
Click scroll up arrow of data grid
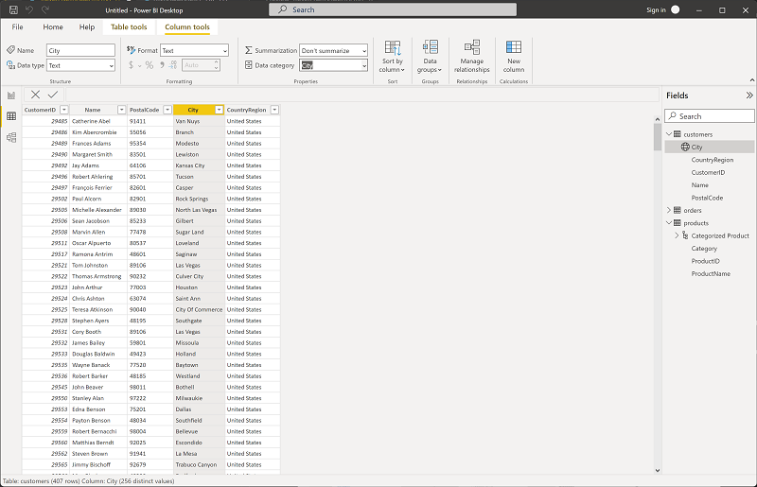[x=657, y=119]
